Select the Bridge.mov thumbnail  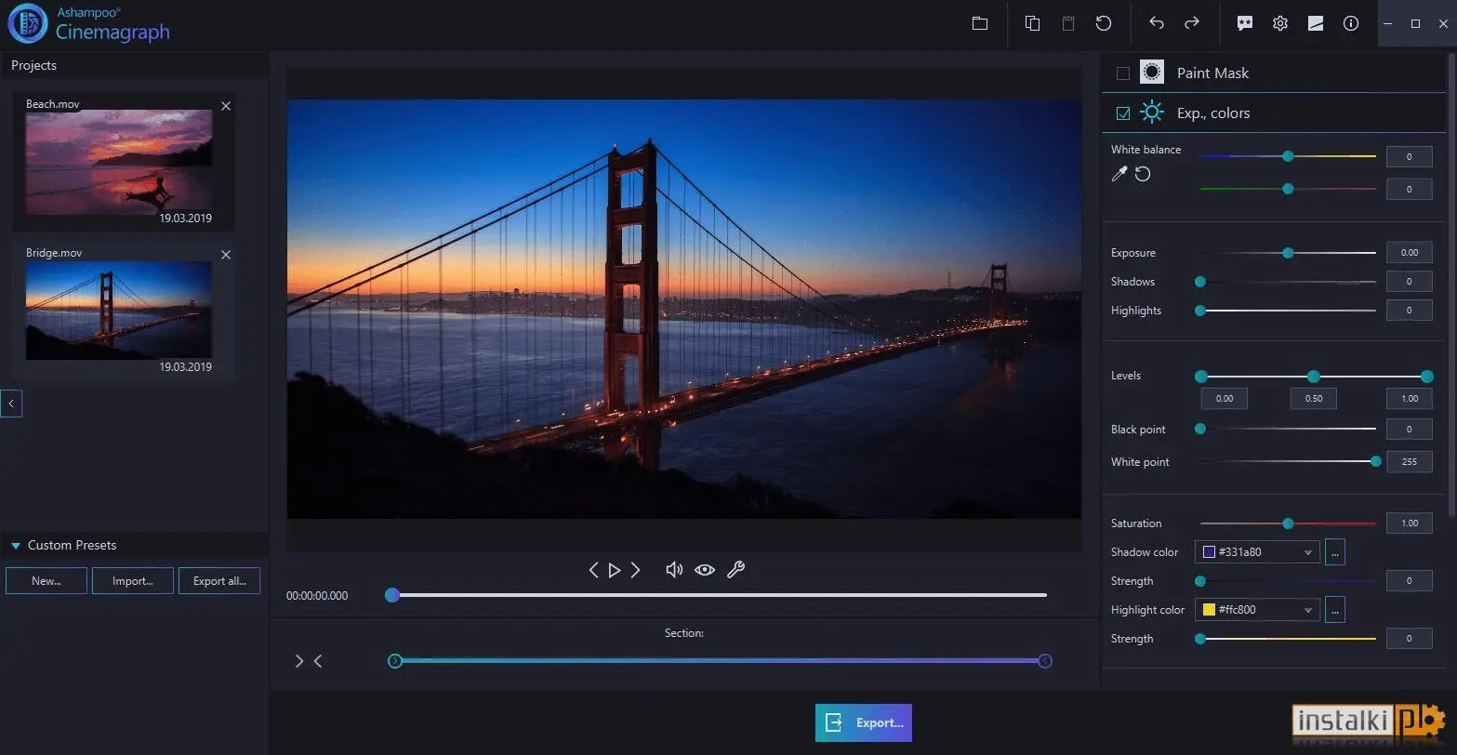click(119, 311)
